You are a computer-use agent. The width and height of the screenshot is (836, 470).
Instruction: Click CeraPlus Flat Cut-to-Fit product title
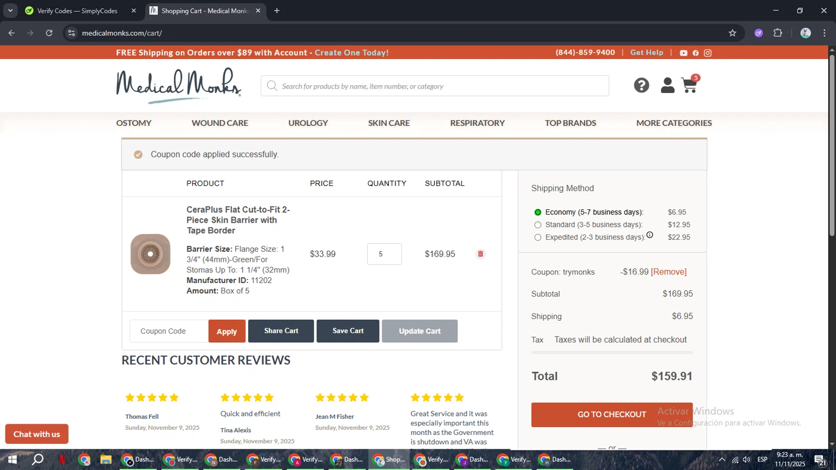click(x=238, y=220)
